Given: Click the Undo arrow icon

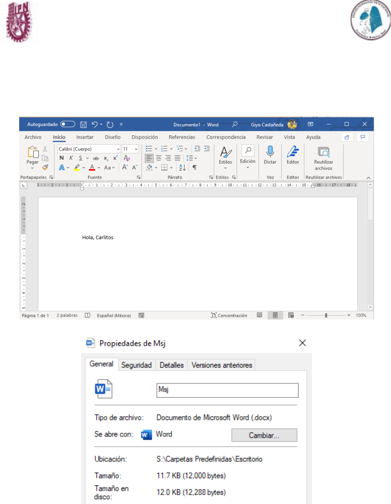Looking at the screenshot, I should [95, 125].
